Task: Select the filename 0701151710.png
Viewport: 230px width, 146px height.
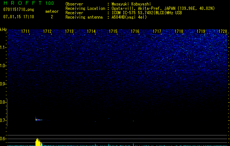Action: point(19,9)
